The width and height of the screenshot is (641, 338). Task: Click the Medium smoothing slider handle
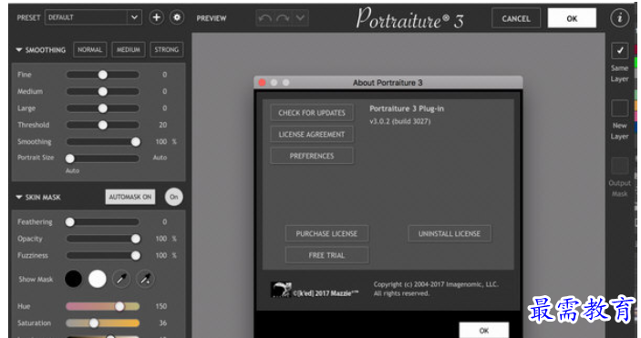pos(103,91)
